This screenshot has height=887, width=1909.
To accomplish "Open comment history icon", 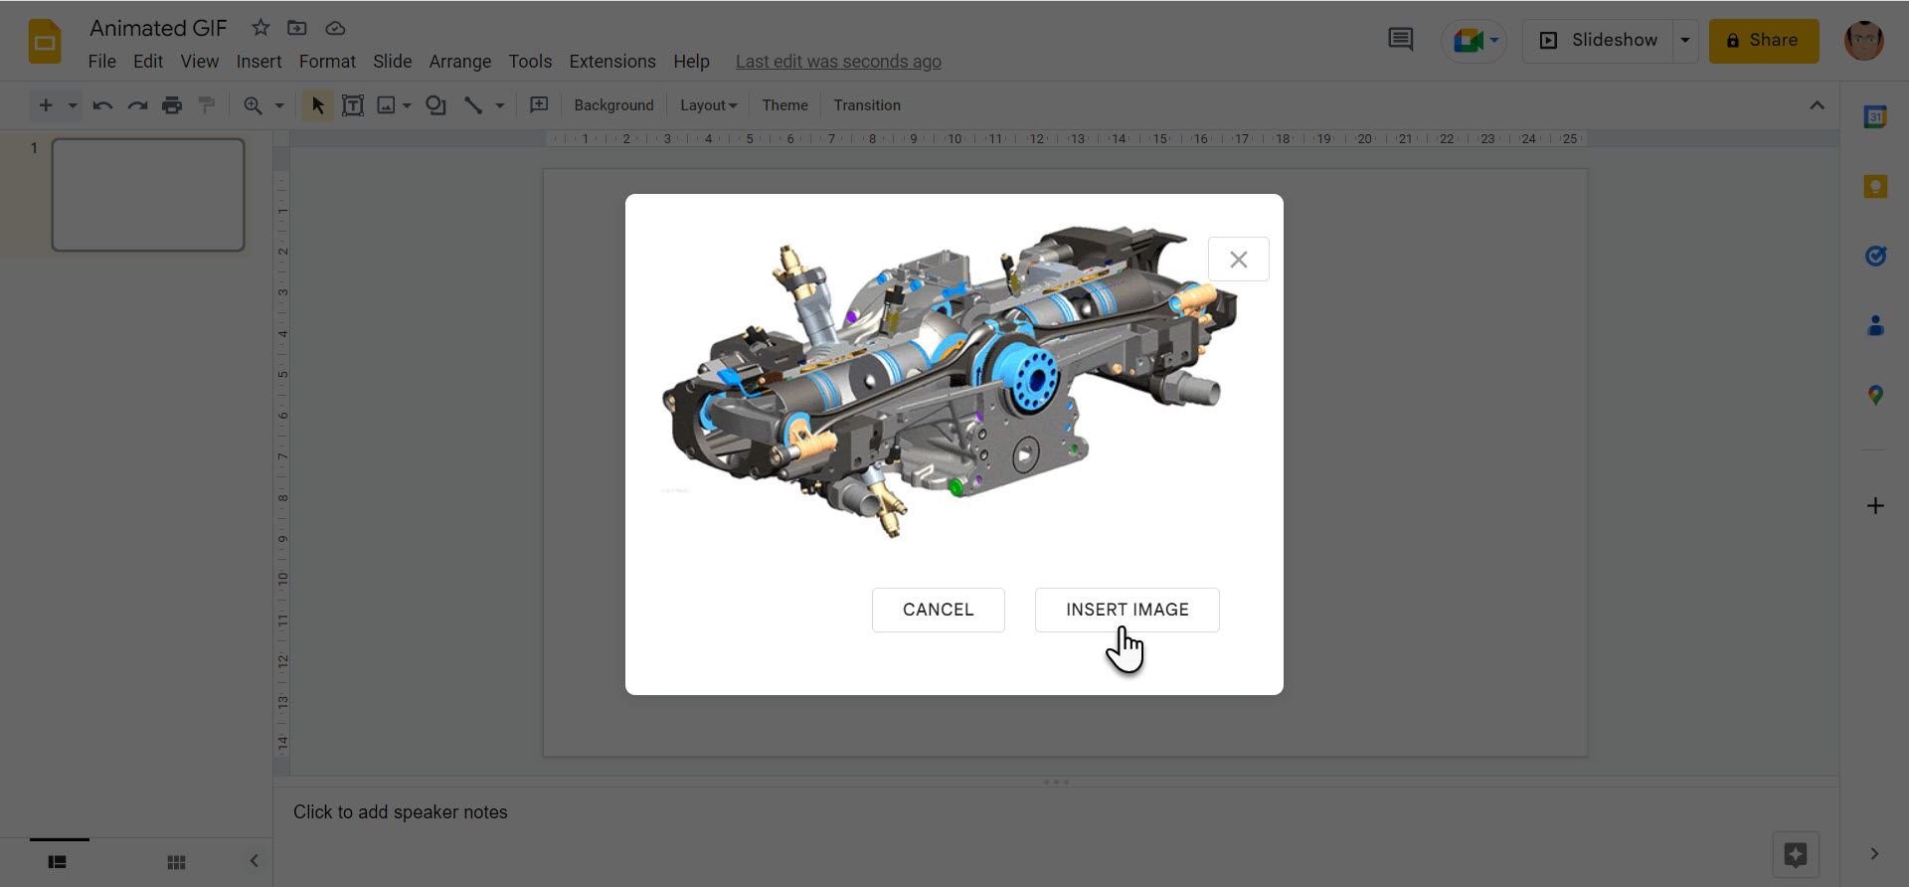I will click(x=1400, y=40).
